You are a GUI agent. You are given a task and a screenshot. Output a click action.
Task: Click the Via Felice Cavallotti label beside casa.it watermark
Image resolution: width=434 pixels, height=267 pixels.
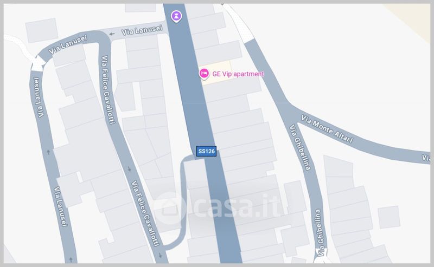point(145,213)
